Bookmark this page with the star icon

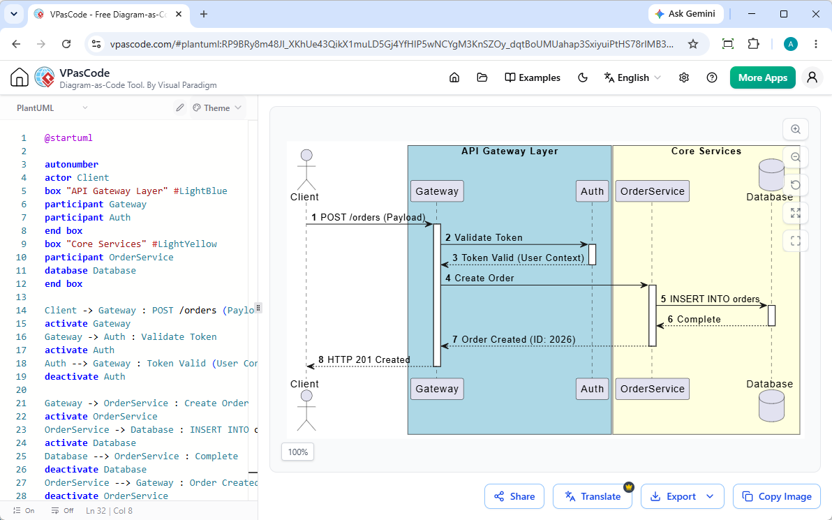pyautogui.click(x=693, y=44)
